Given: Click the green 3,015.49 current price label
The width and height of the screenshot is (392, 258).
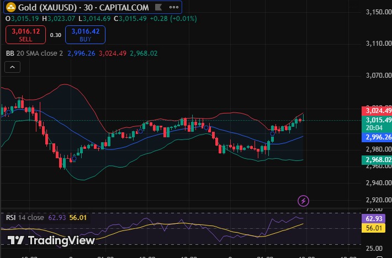Looking at the screenshot, I should pyautogui.click(x=377, y=120).
